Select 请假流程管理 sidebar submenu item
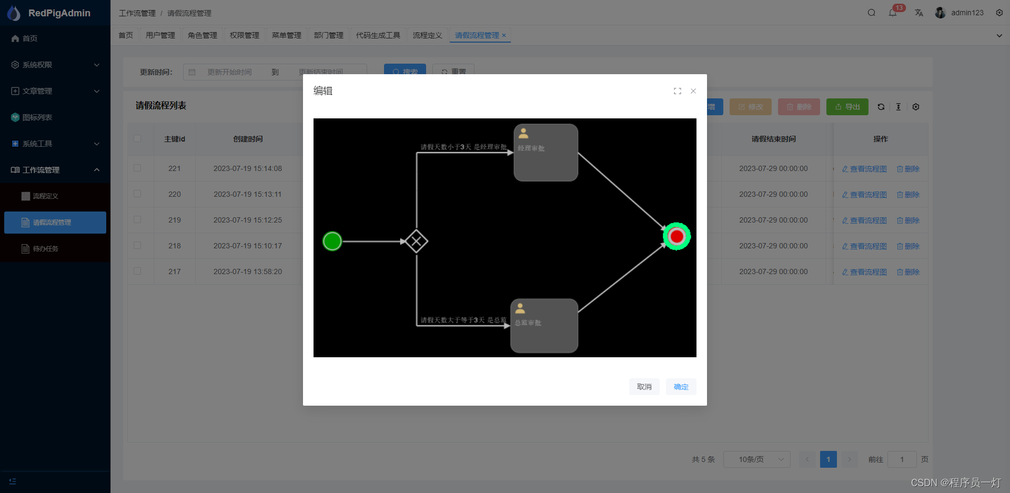Image resolution: width=1010 pixels, height=493 pixels. pos(55,223)
